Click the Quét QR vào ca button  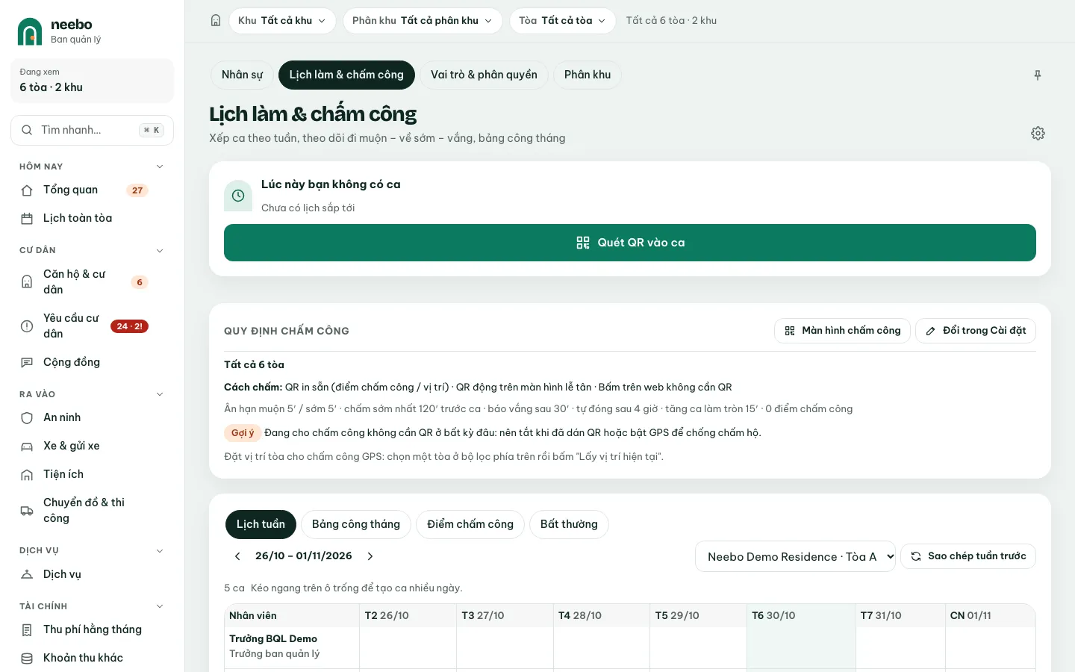630,243
